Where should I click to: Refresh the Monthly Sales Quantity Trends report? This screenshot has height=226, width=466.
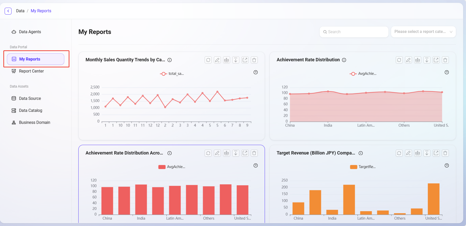click(208, 60)
